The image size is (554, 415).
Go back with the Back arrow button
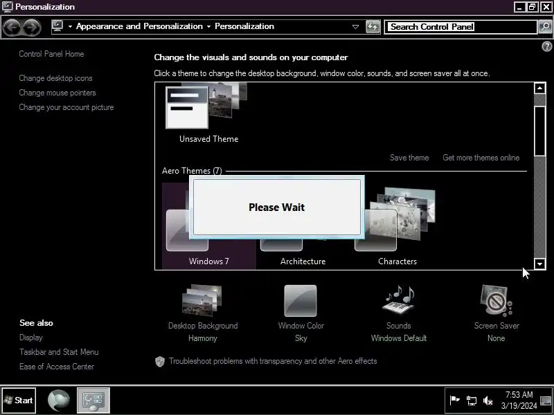point(11,27)
